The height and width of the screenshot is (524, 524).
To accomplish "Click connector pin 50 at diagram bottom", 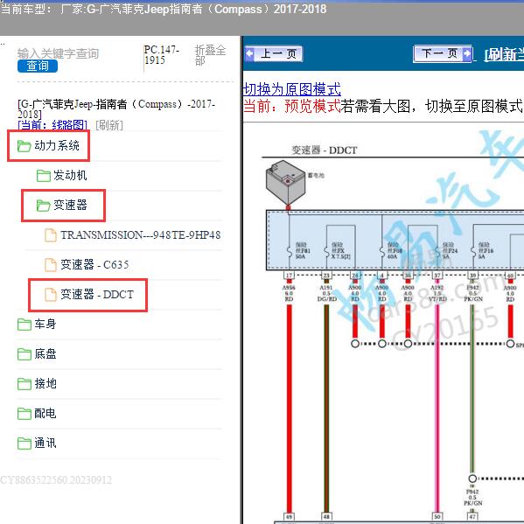I will 437,517.
